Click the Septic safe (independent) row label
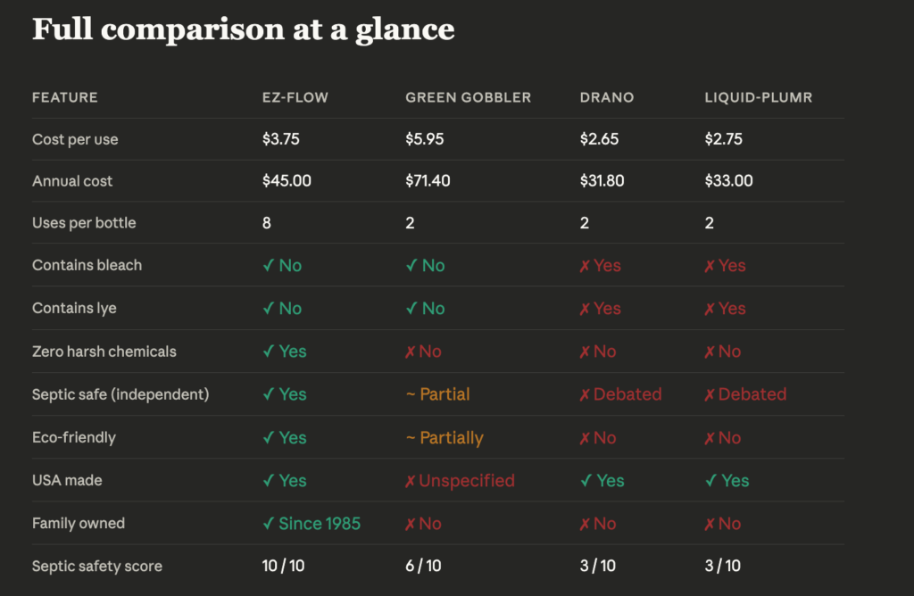 tap(120, 394)
